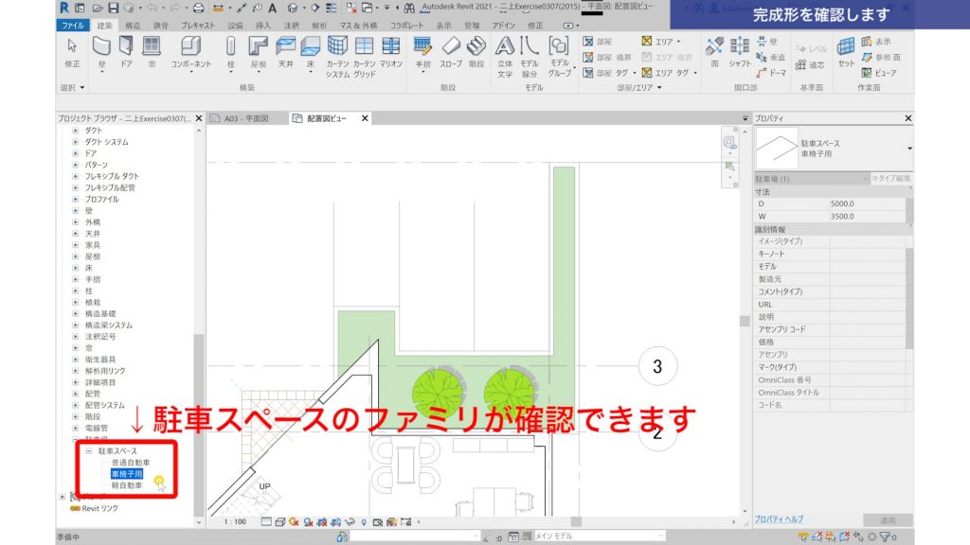This screenshot has width=970, height=545.
Task: Toggle sun path display at the bottom
Action: click(295, 519)
